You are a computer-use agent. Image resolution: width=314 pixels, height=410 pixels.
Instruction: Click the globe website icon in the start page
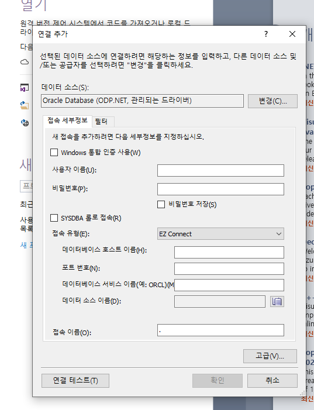pyautogui.click(x=25, y=123)
